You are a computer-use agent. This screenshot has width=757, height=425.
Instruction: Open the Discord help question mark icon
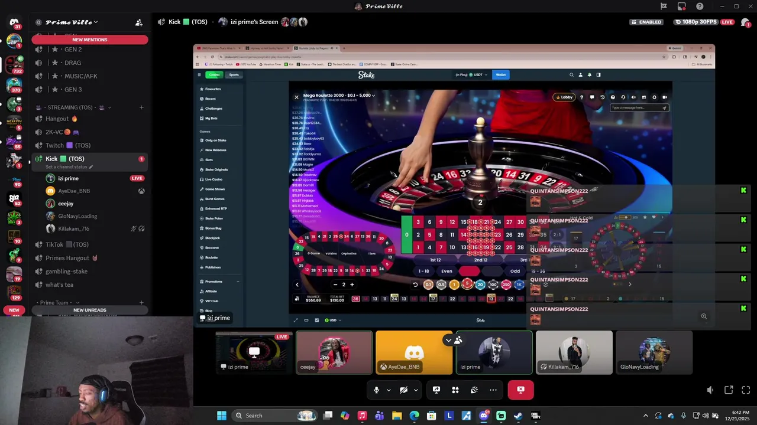700,6
